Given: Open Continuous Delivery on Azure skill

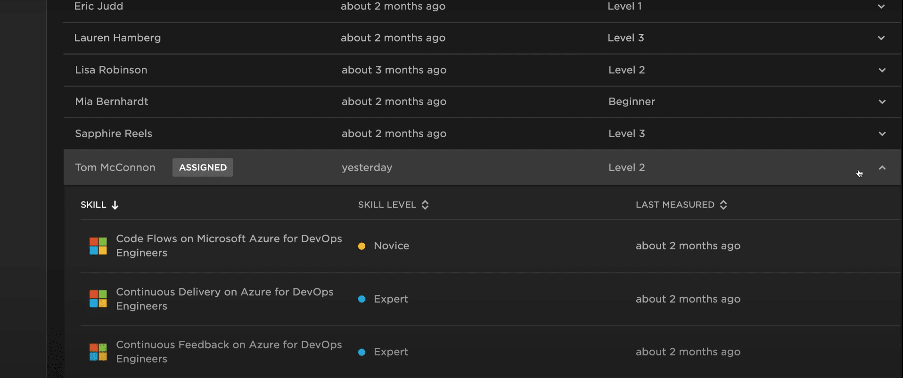Looking at the screenshot, I should coord(225,299).
